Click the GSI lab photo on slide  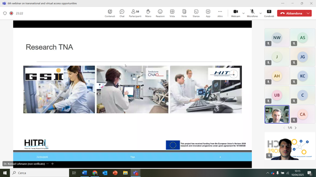59,89
